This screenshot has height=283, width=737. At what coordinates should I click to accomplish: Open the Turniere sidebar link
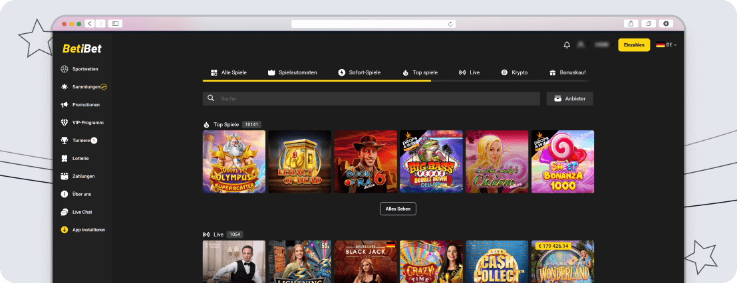(81, 140)
